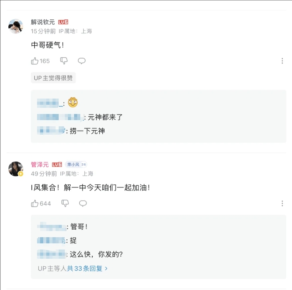Click the username 解说钦元

click(x=43, y=22)
